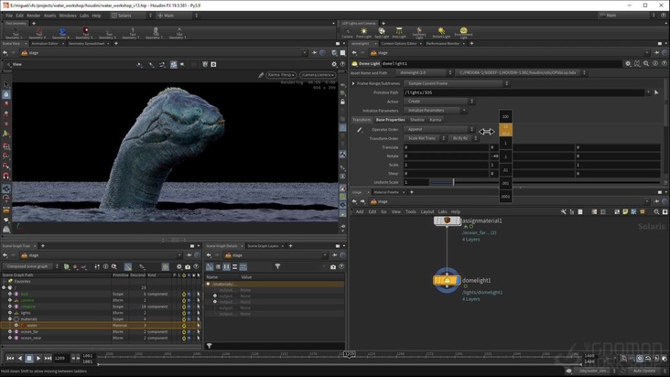Add a Point Light from the shelf
The image size is (670, 377).
(363, 32)
